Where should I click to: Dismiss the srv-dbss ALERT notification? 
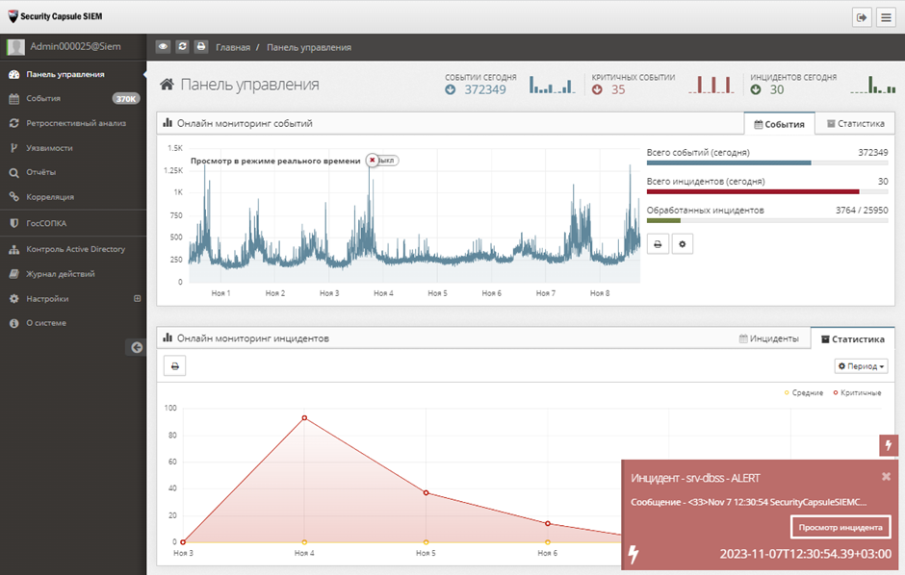pyautogui.click(x=886, y=476)
